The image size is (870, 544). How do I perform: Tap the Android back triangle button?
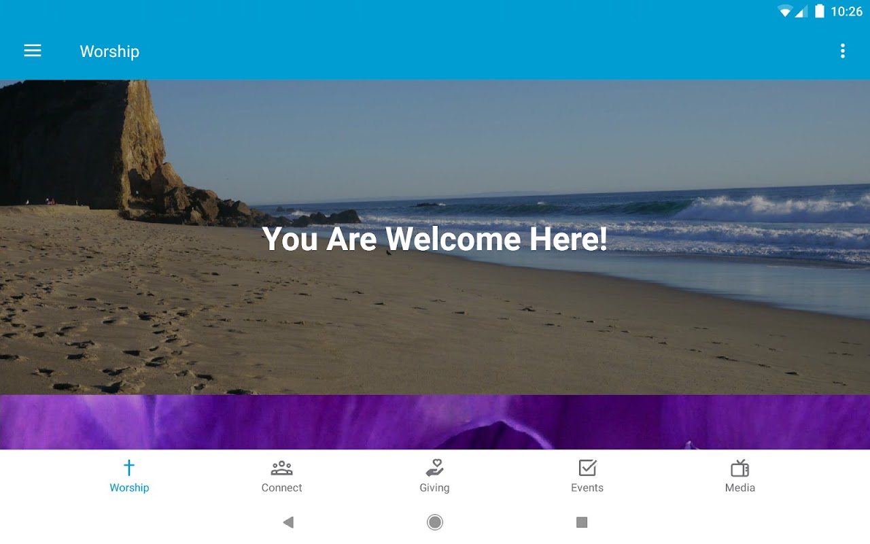288,522
